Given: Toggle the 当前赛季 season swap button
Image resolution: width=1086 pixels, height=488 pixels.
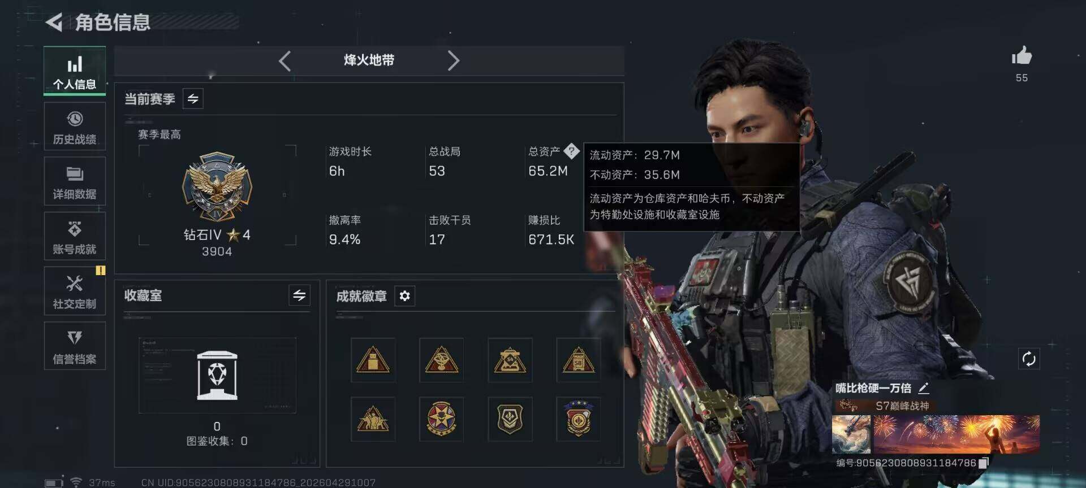Looking at the screenshot, I should click(x=193, y=99).
